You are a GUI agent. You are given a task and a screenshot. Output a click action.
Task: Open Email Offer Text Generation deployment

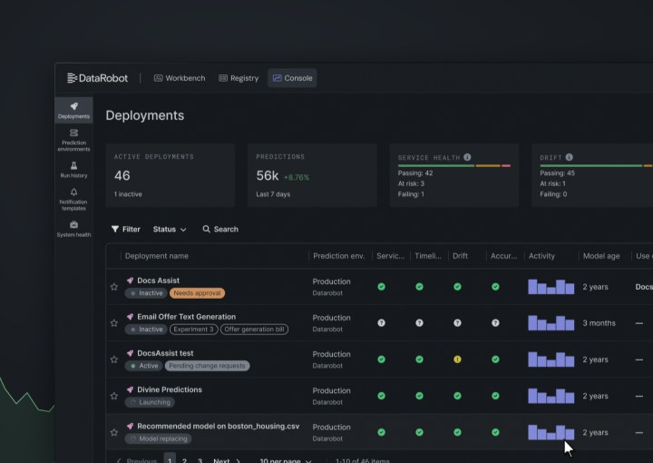click(186, 317)
